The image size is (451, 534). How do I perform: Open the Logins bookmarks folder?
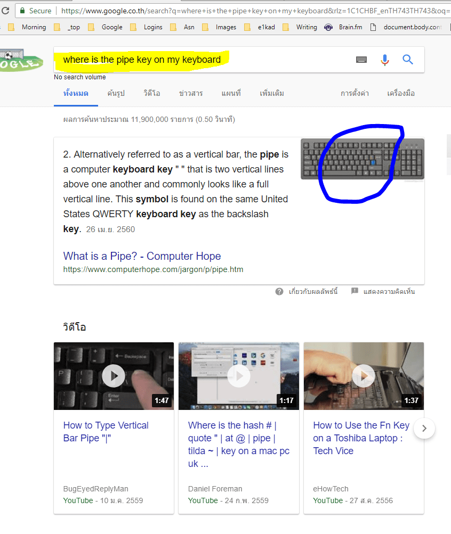coord(146,27)
